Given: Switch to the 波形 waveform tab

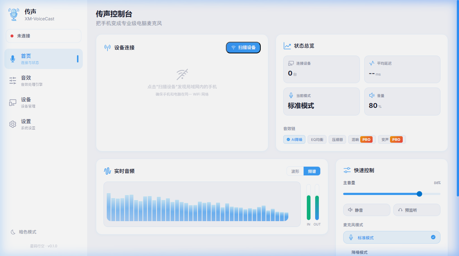Looking at the screenshot, I should pyautogui.click(x=295, y=171).
